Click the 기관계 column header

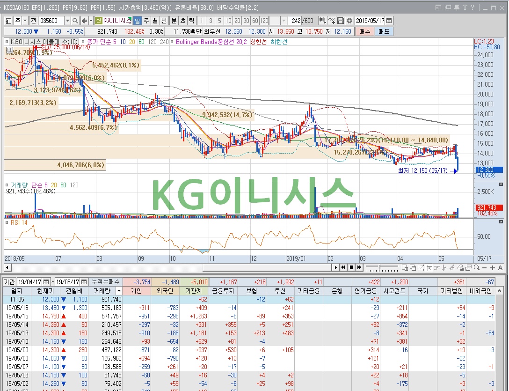194,291
